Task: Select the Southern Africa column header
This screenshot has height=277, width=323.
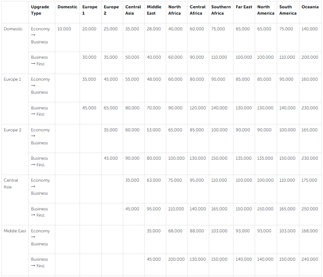Action: (221, 10)
